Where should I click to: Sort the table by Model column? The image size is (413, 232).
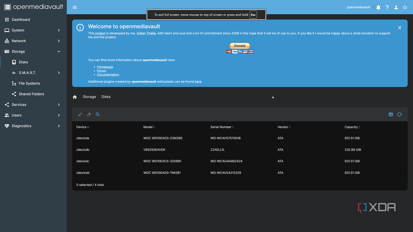pyautogui.click(x=149, y=127)
